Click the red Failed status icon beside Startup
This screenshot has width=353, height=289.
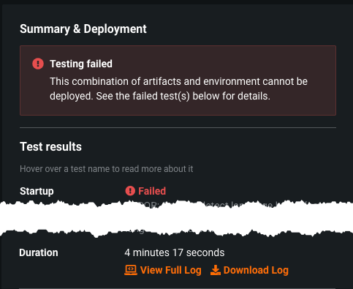click(130, 191)
